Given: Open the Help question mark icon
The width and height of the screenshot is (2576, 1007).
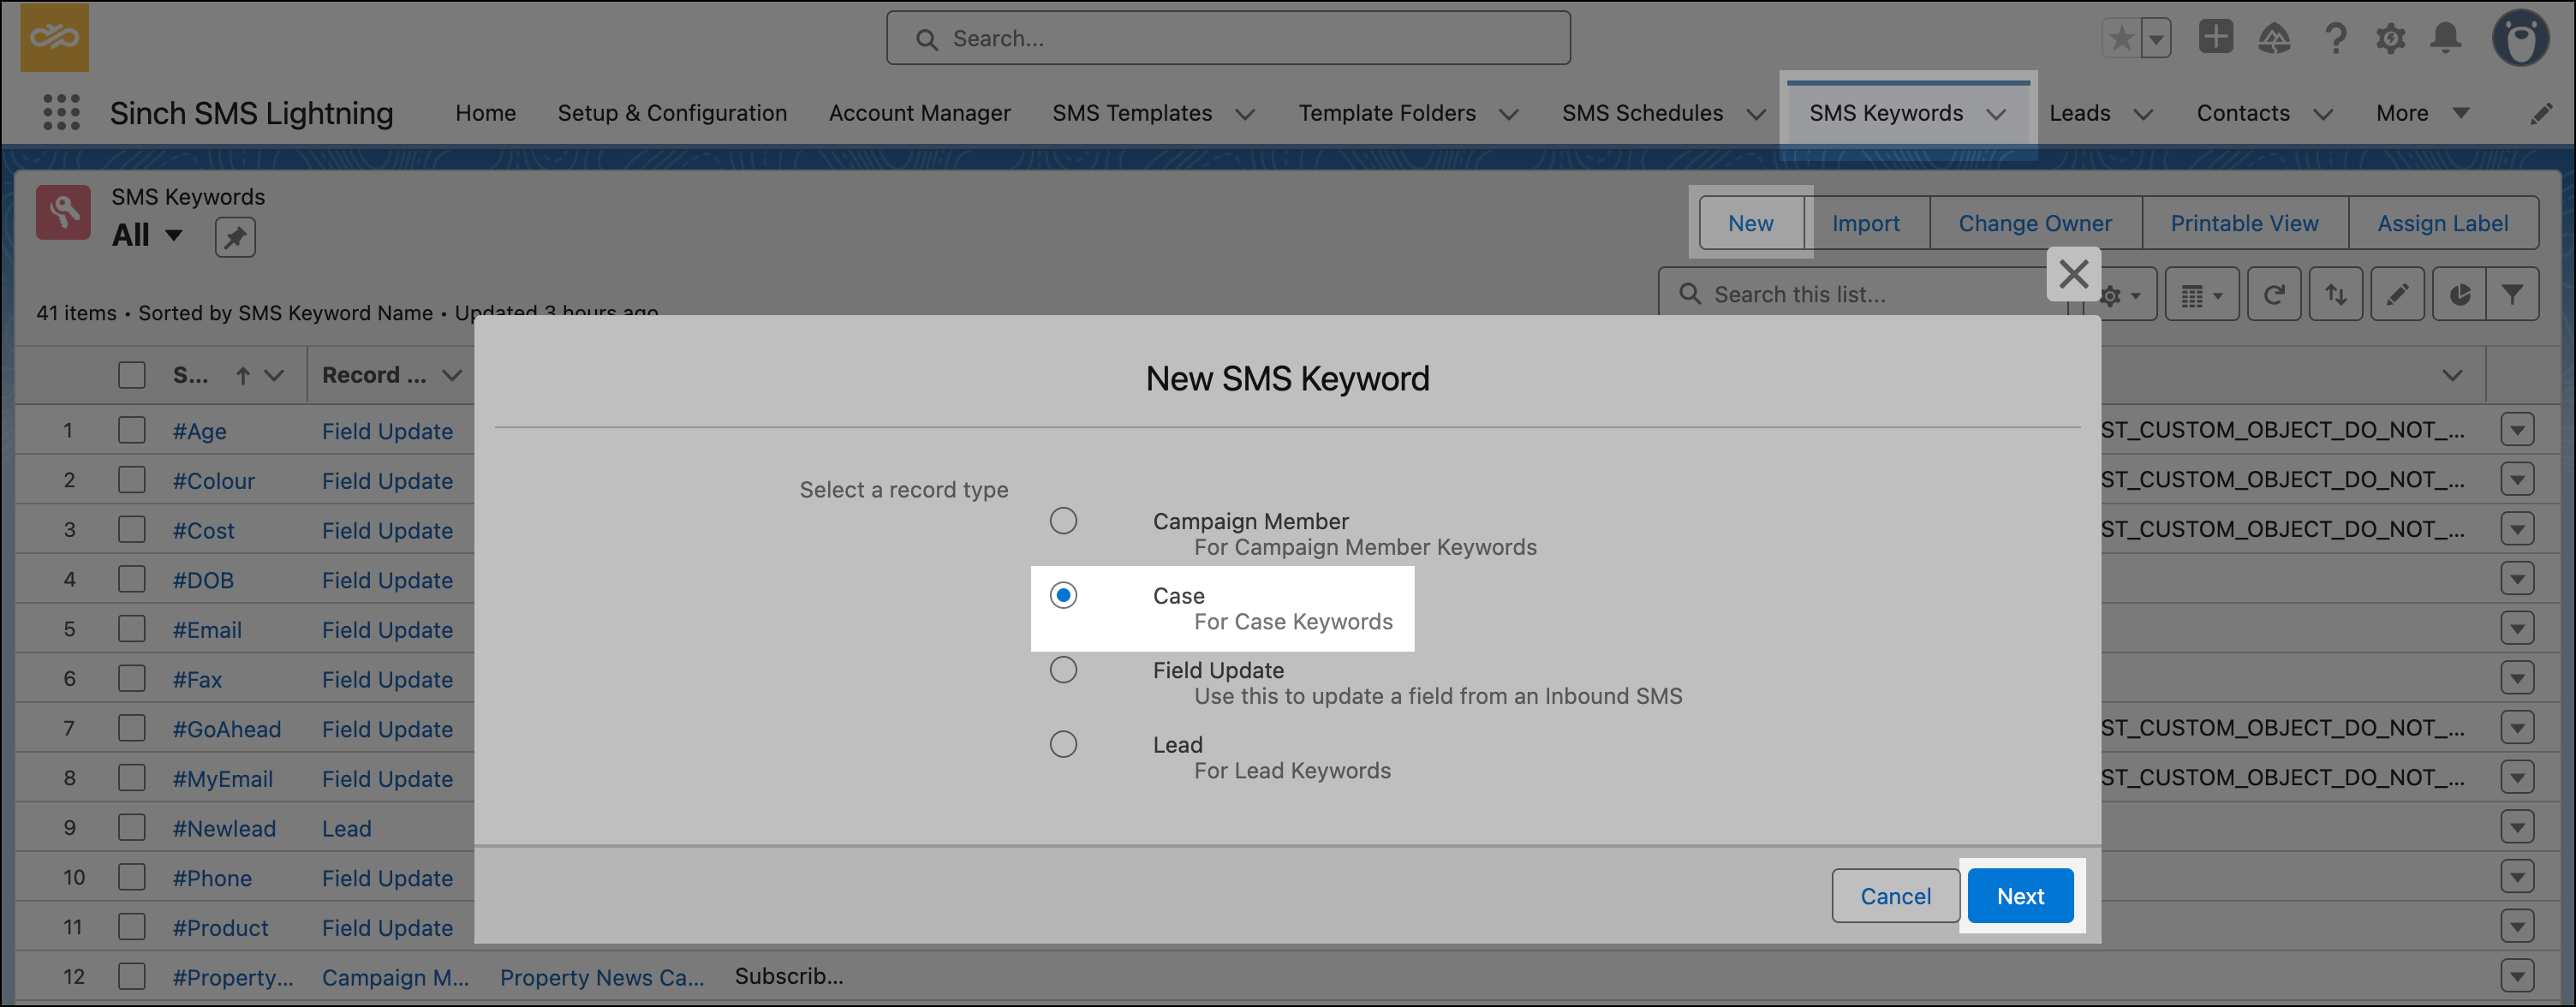Looking at the screenshot, I should pyautogui.click(x=2335, y=39).
